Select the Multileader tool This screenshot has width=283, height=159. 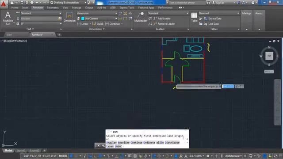pyautogui.click(x=141, y=17)
